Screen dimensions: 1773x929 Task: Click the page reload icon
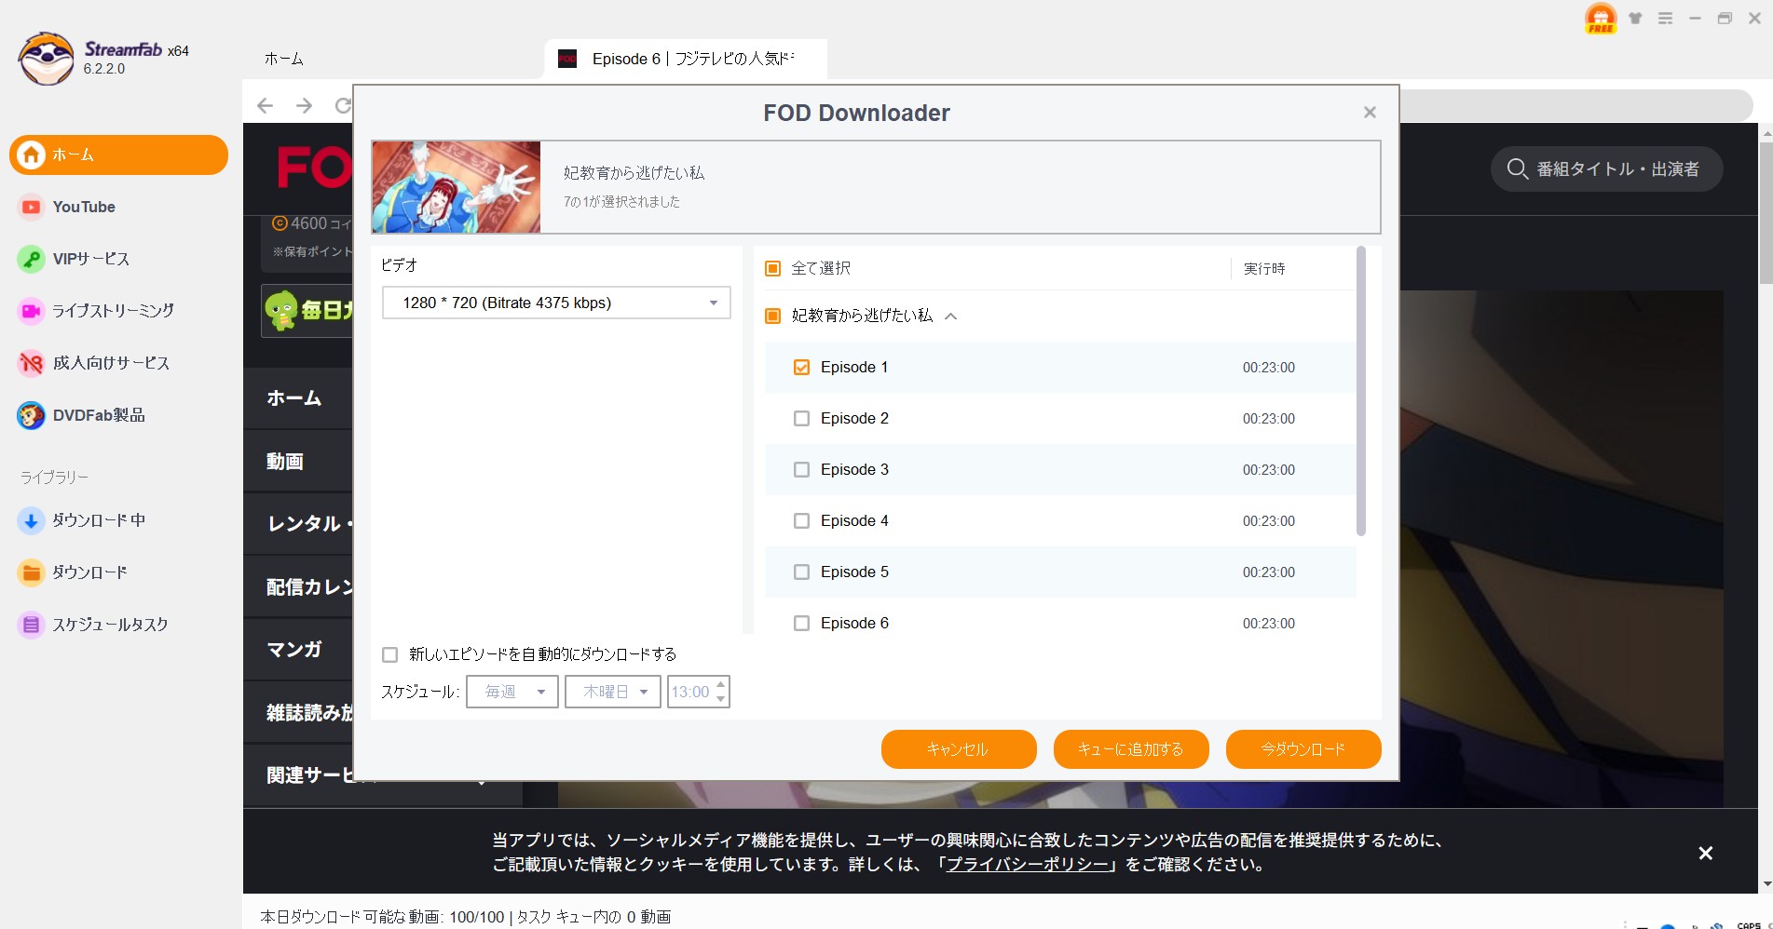pyautogui.click(x=343, y=105)
